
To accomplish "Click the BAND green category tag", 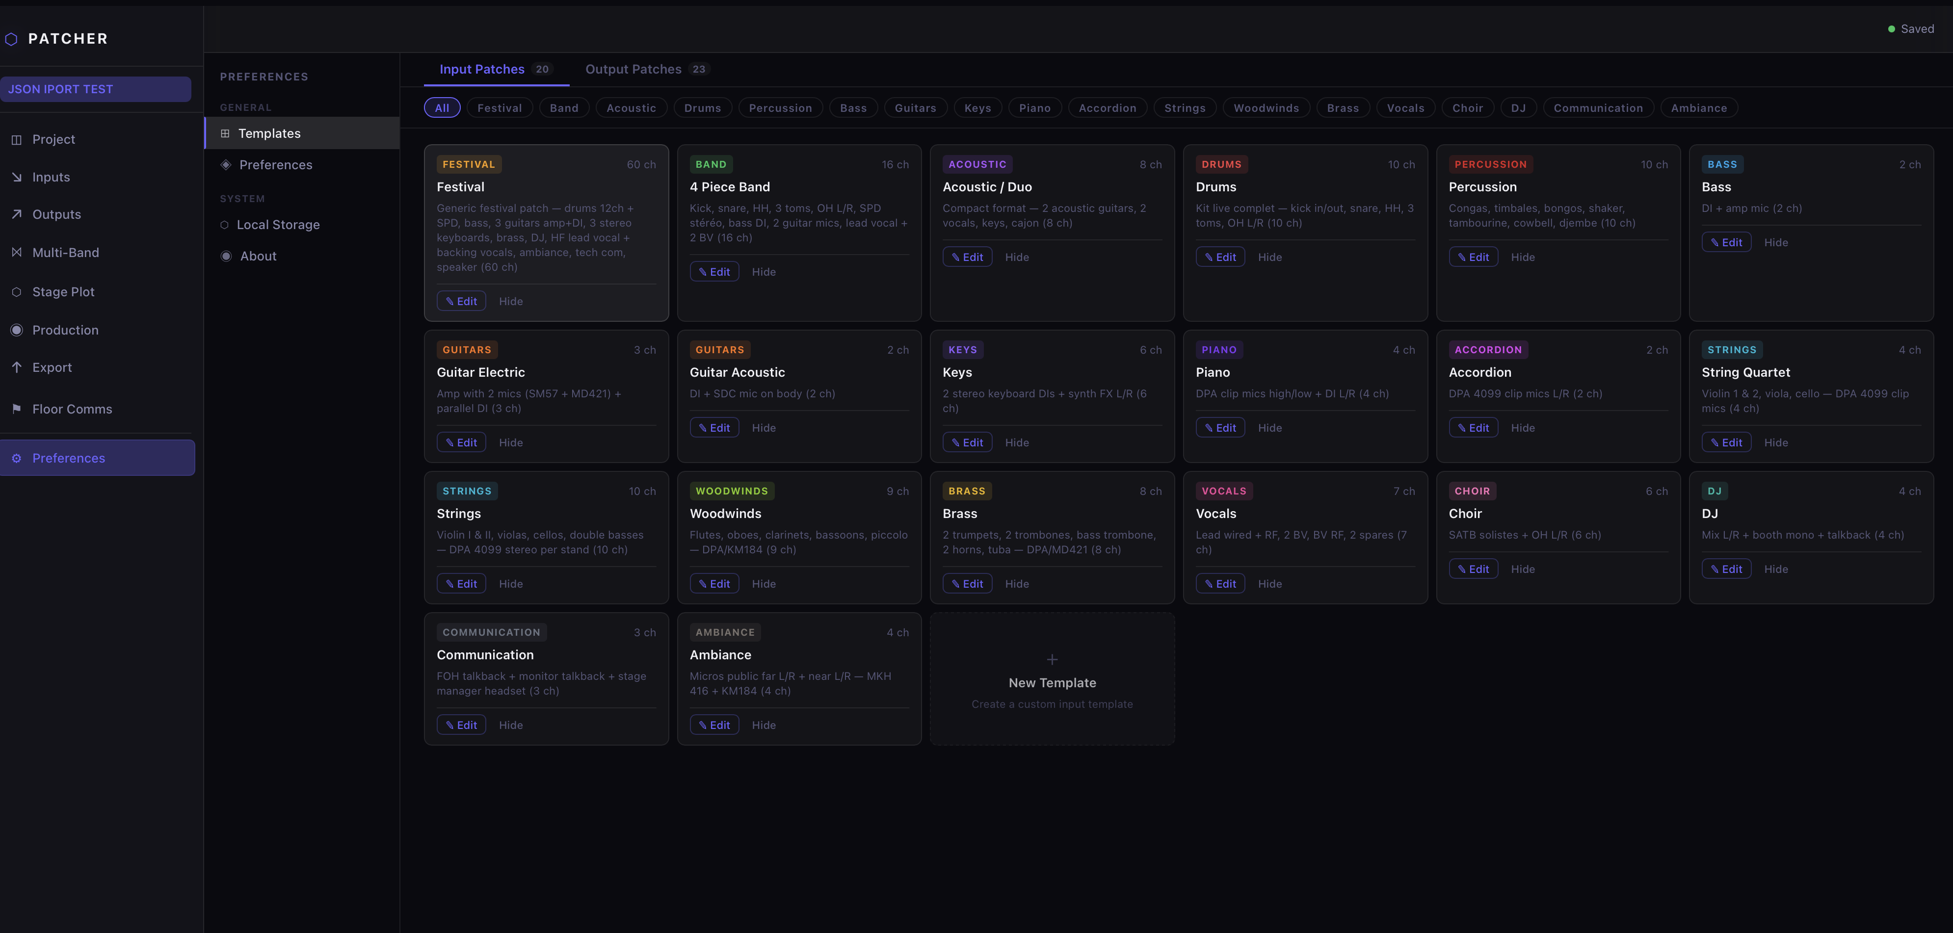I will pyautogui.click(x=711, y=164).
